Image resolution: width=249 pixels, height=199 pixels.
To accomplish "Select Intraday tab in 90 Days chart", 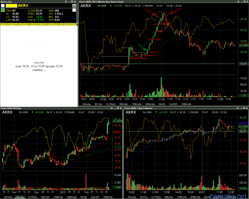I will click(x=8, y=197).
